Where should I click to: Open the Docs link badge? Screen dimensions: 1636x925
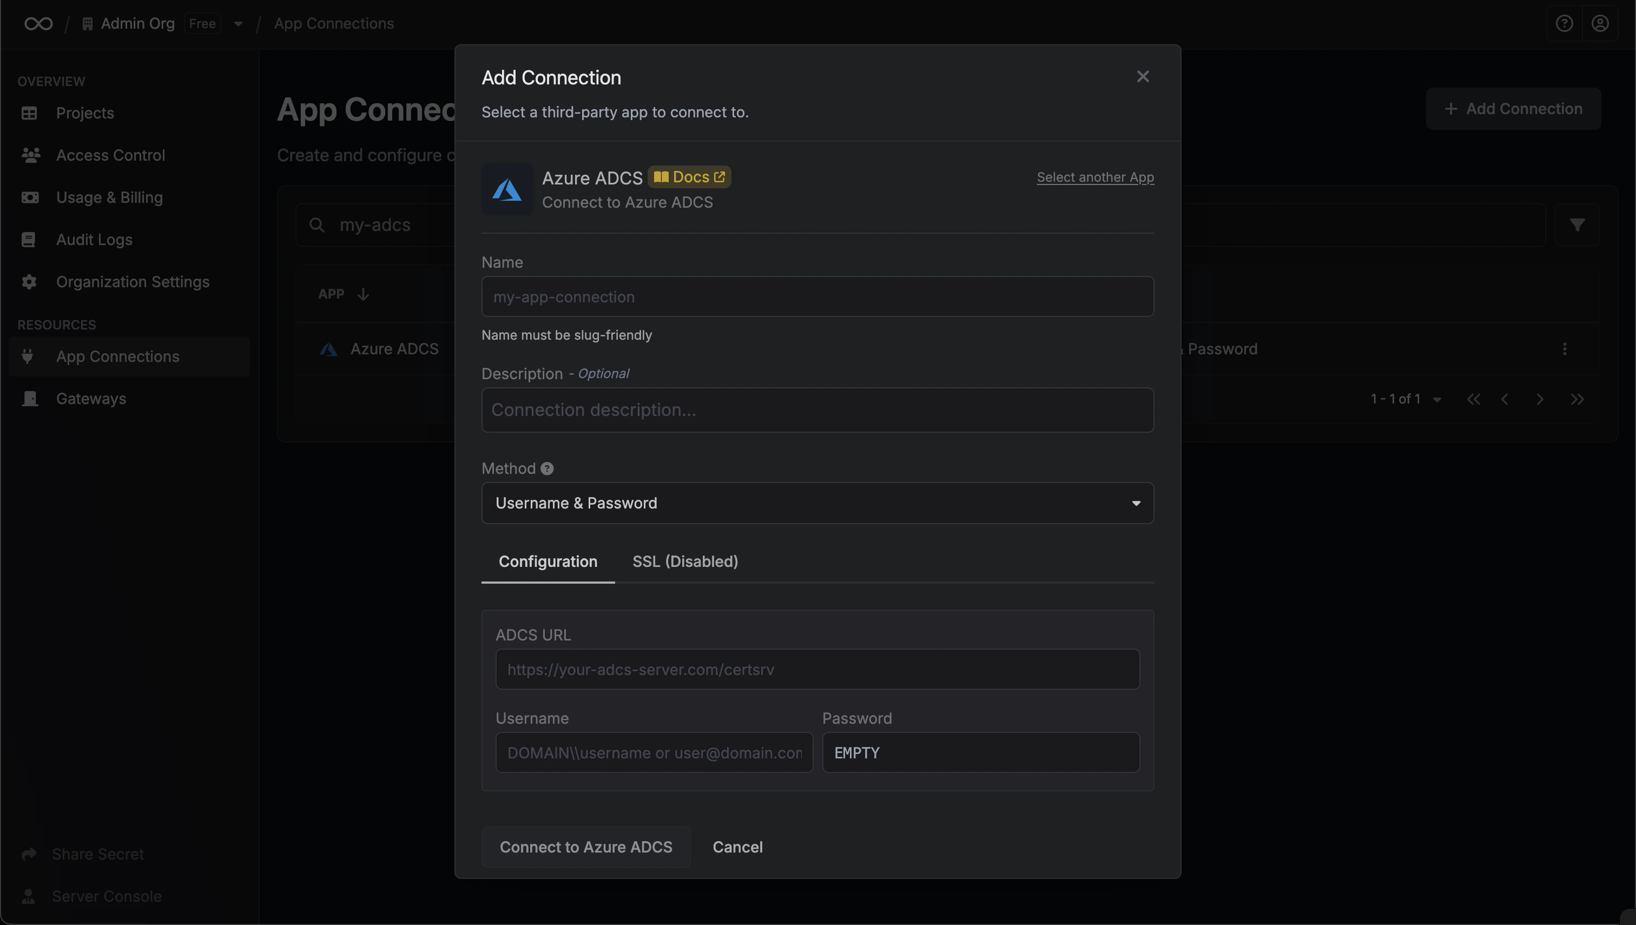pos(689,176)
